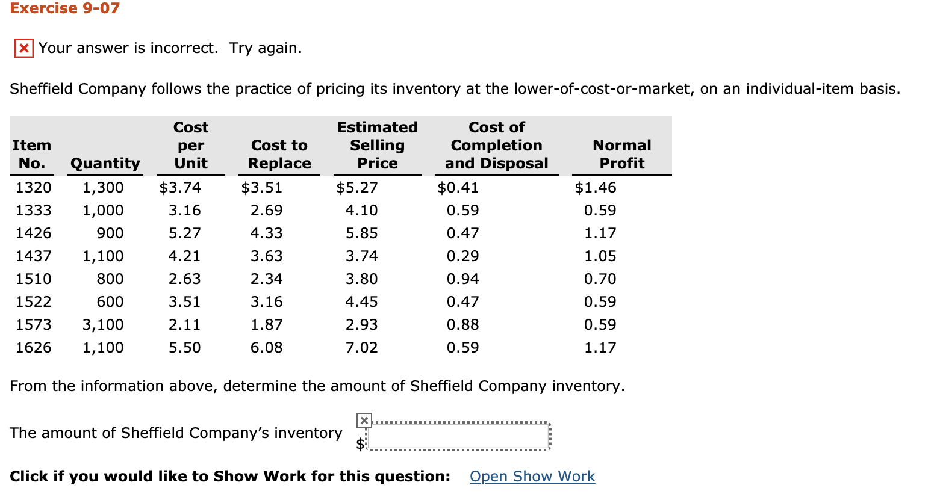Click the 'Cost of Completion and Disposal' header
Viewport: 937px width, 503px height.
[496, 145]
